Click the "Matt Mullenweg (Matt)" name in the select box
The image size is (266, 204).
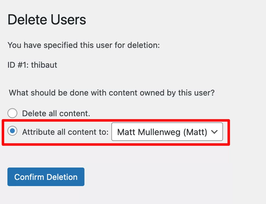coord(162,132)
